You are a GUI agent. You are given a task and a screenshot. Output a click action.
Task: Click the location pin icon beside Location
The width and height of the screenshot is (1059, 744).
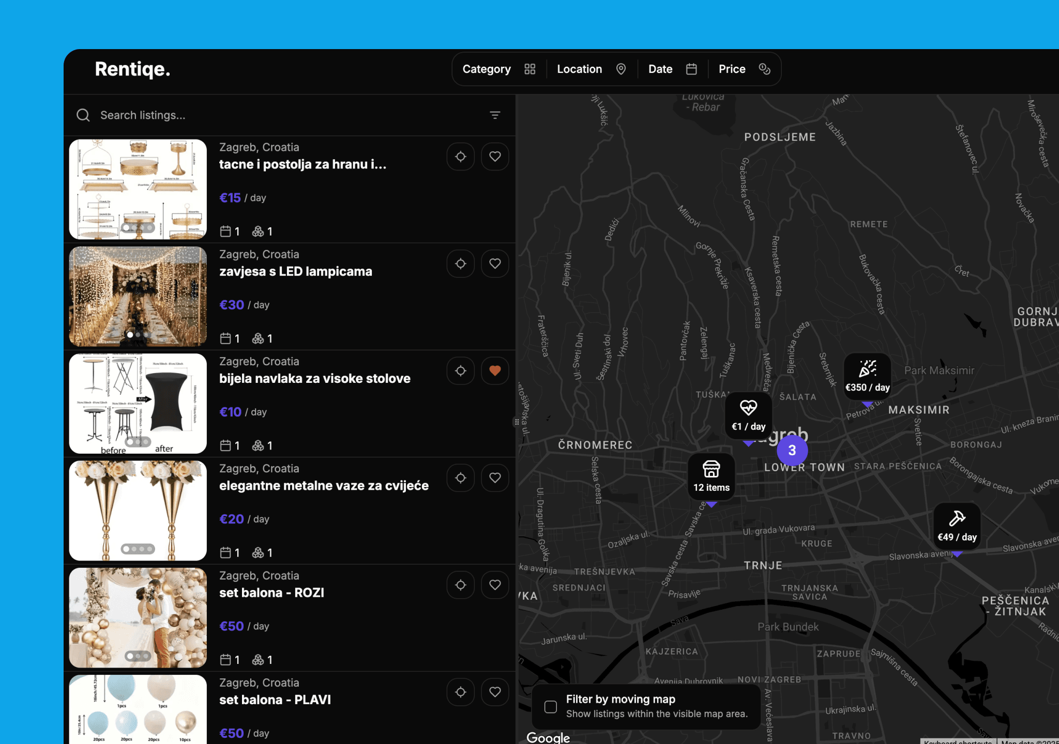tap(622, 69)
